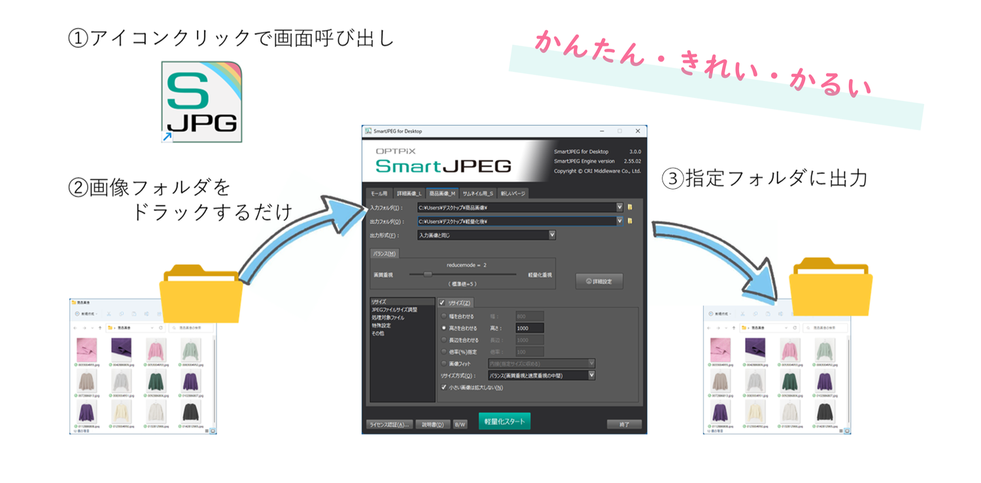
Task: Select the 高さを合わせる radio button
Action: tap(445, 328)
